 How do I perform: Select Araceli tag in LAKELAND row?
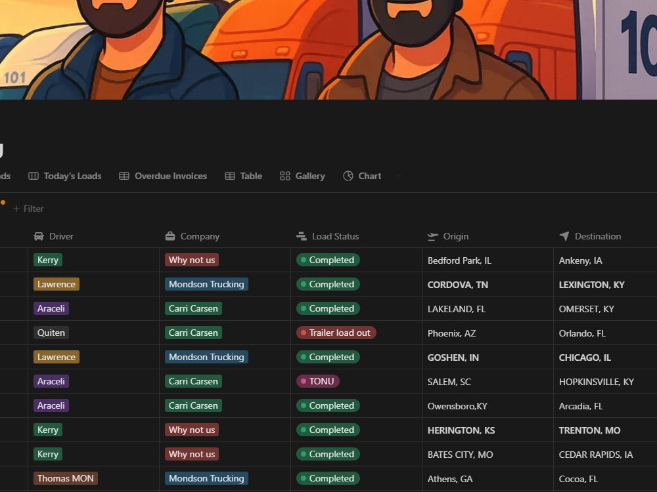coord(51,308)
